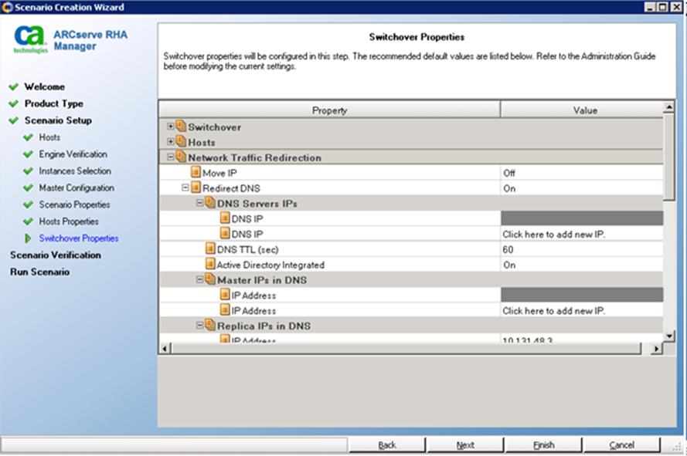The image size is (687, 456).
Task: Click the green checkmark beside the Hosts step
Action: point(28,137)
